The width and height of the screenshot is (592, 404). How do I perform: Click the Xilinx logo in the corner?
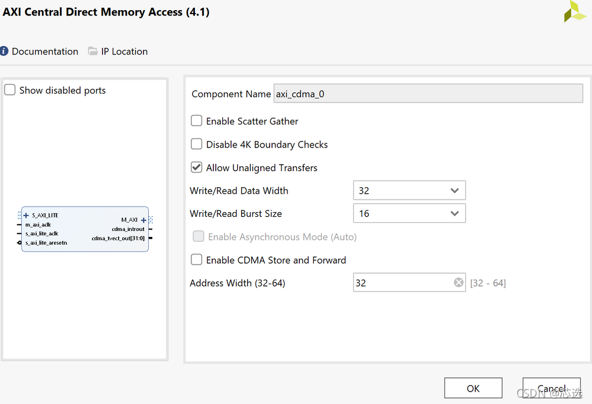pyautogui.click(x=574, y=12)
